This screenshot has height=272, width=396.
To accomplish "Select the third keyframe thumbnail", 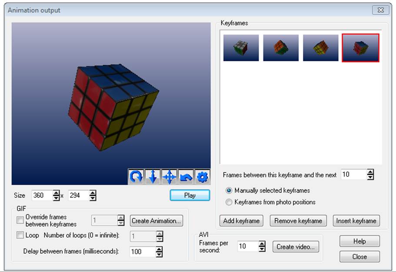I will [x=321, y=48].
